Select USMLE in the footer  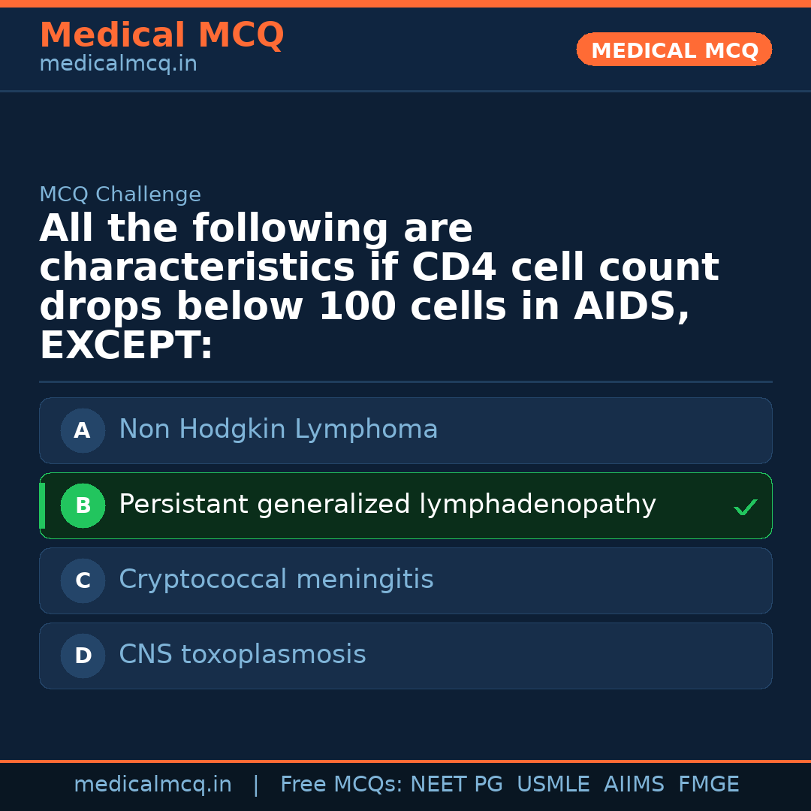(x=553, y=785)
